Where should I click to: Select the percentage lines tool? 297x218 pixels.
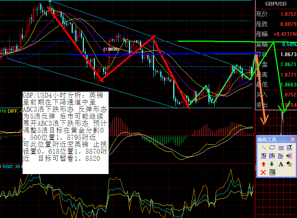(x=280, y=156)
